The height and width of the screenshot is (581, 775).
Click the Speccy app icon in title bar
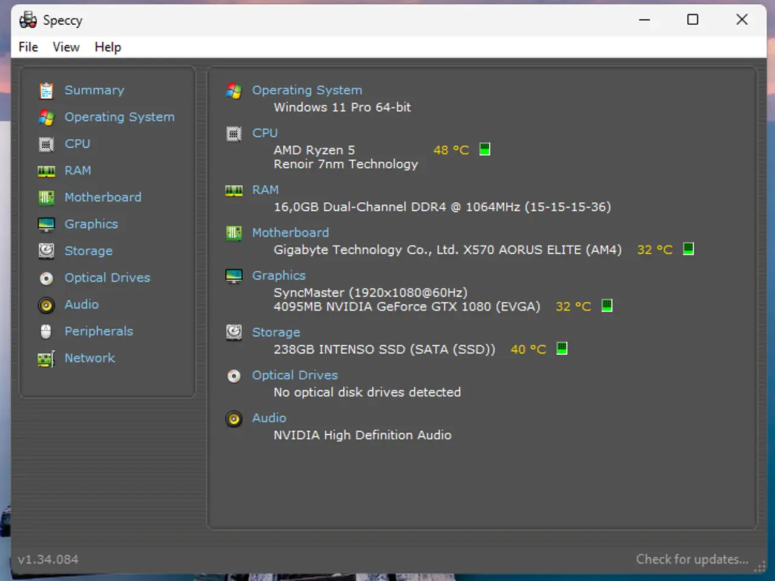[x=28, y=20]
